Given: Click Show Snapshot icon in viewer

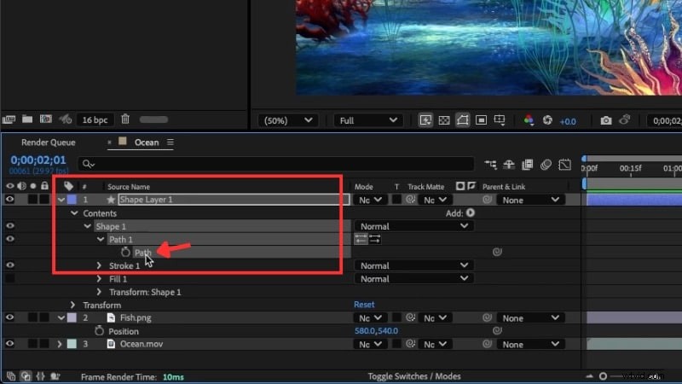Looking at the screenshot, I should (625, 119).
